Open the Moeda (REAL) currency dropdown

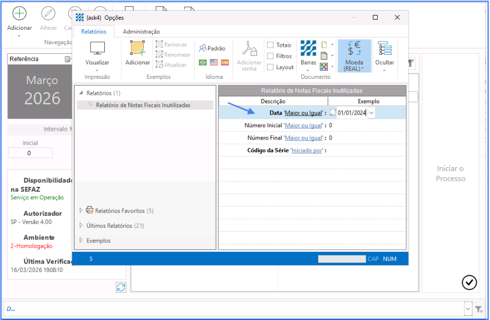(x=354, y=56)
